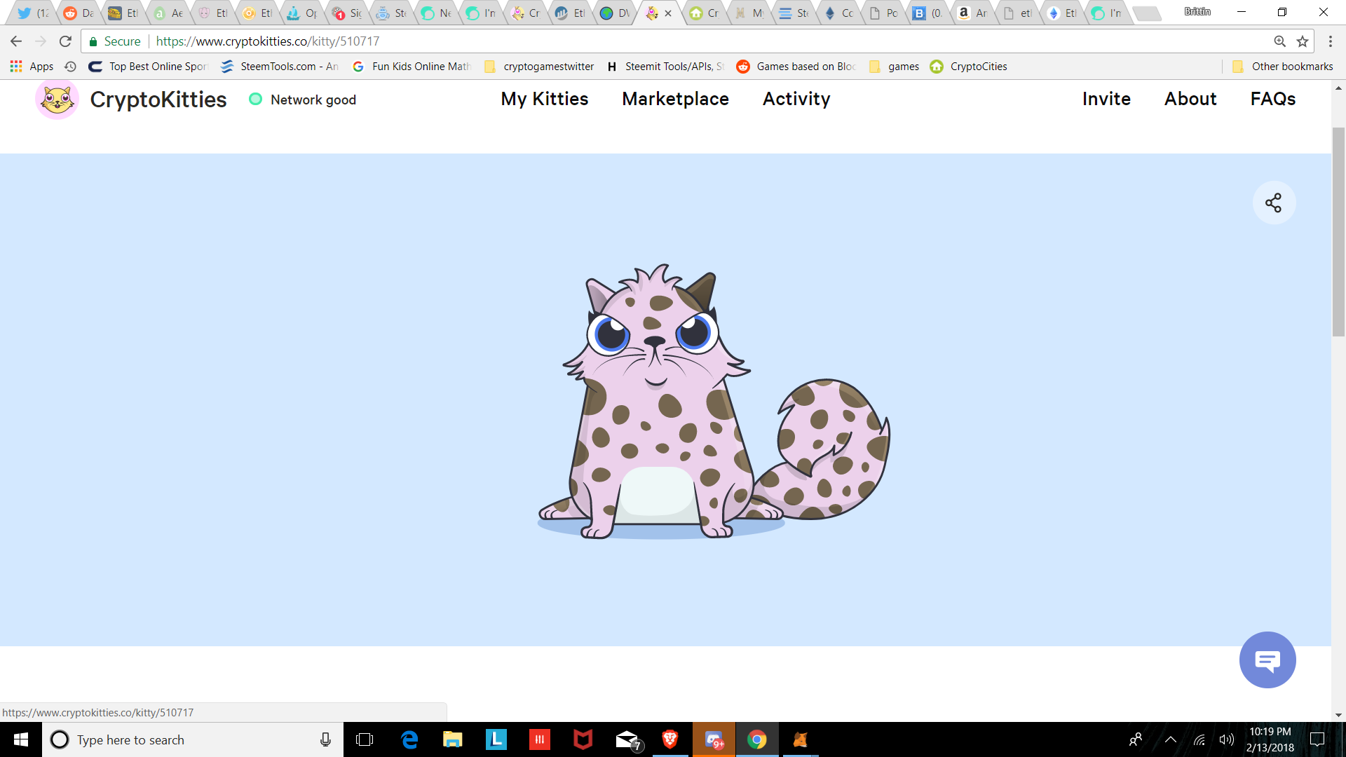
Task: Switch to the Reddit browser tab
Action: [x=79, y=13]
